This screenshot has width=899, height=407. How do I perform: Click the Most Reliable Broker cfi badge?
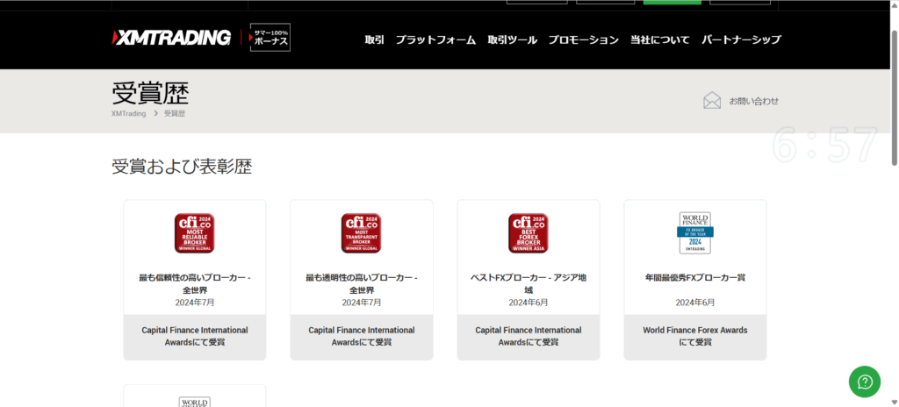point(194,233)
